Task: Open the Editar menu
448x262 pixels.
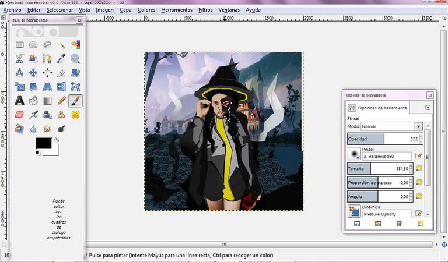Action: pos(34,10)
